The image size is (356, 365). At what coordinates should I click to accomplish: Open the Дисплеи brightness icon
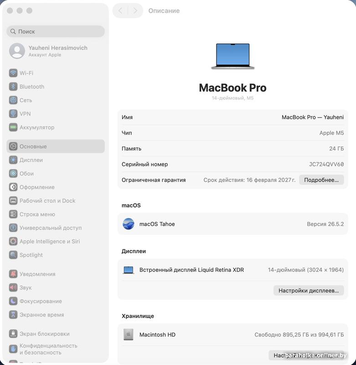click(x=13, y=160)
